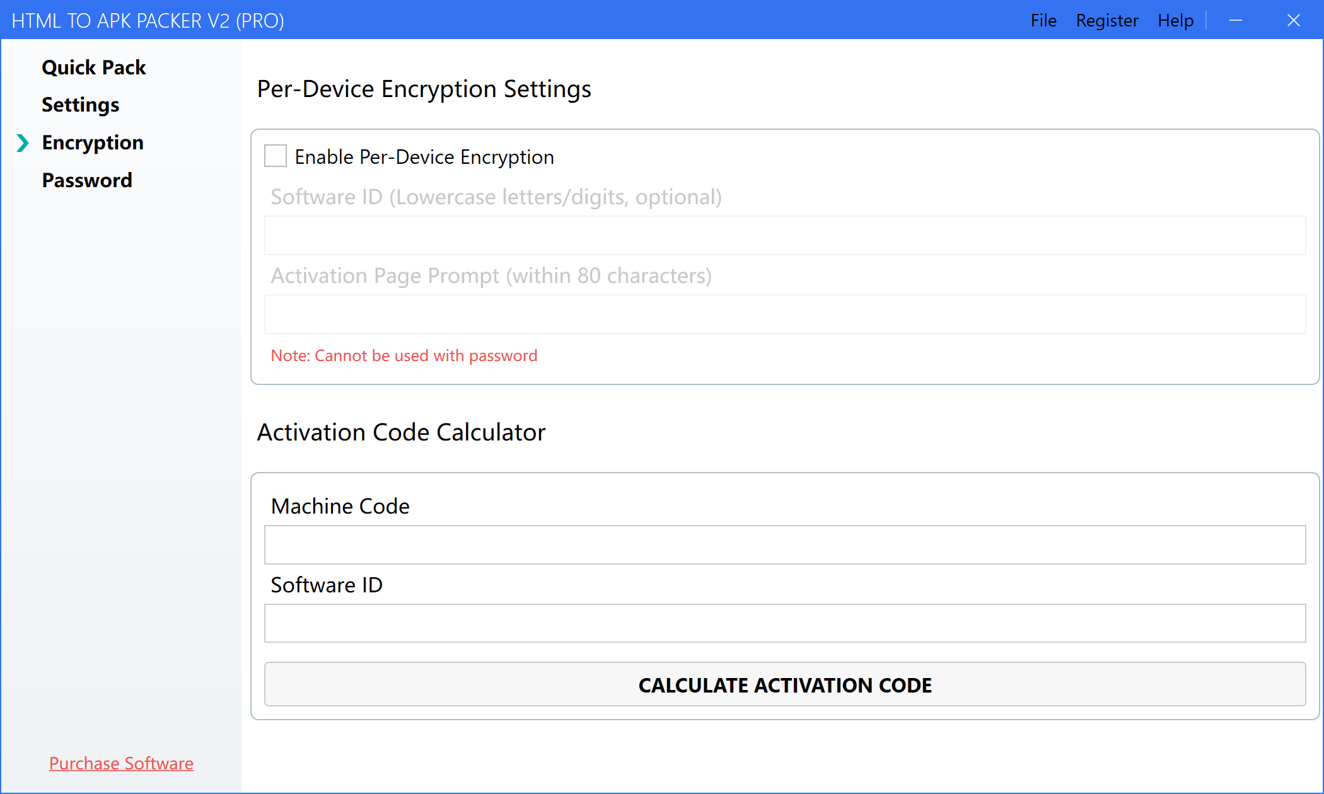Viewport: 1324px width, 794px height.
Task: Open the Register menu
Action: click(x=1107, y=20)
